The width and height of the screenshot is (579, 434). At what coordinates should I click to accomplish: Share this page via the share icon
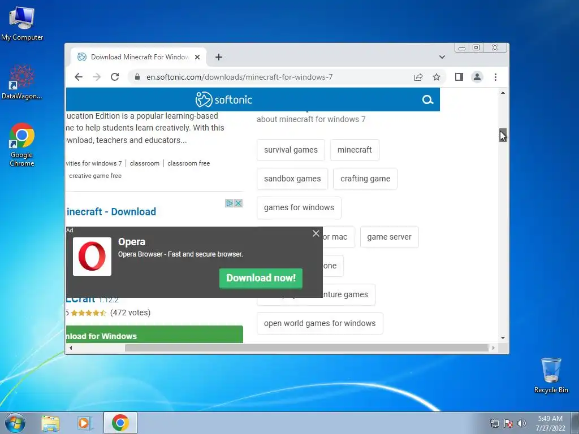pyautogui.click(x=418, y=77)
